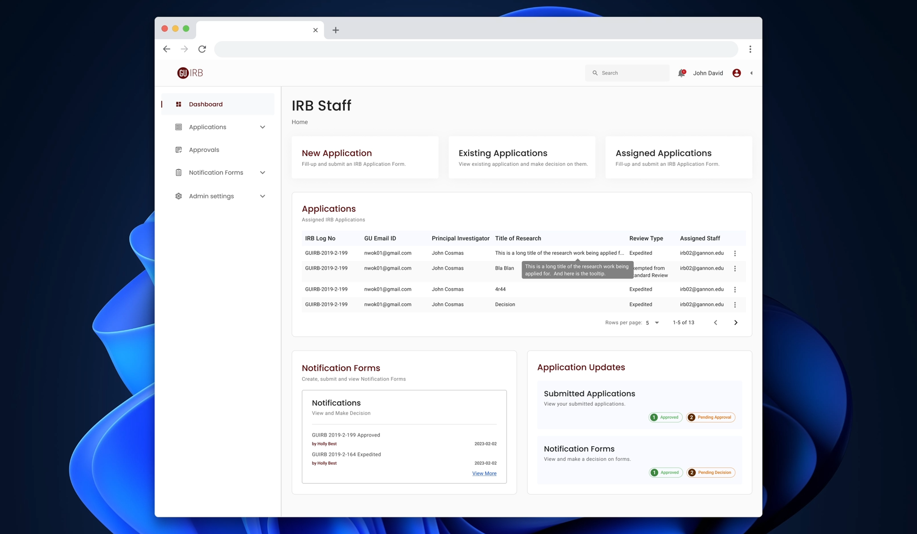Screen dimensions: 917x534
Task: Open Approvals in sidebar
Action: pyautogui.click(x=217, y=150)
